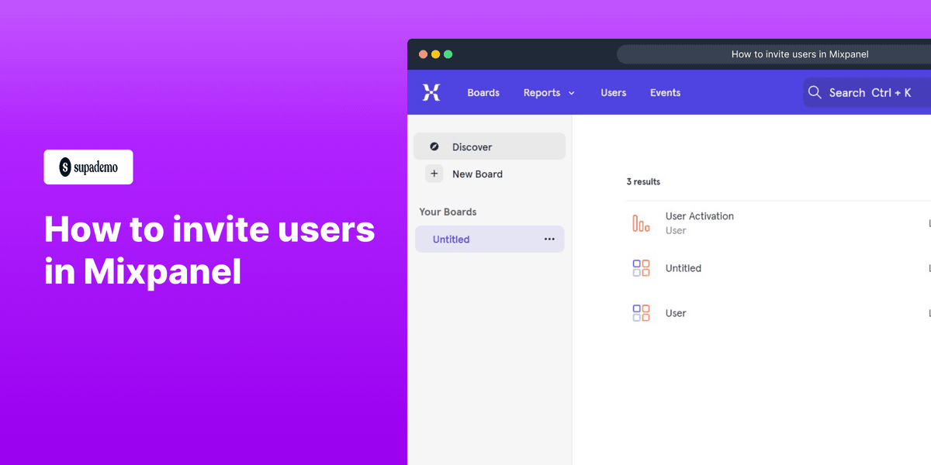This screenshot has height=465, width=931.
Task: Open the User Activation bar-chart icon
Action: click(x=642, y=222)
